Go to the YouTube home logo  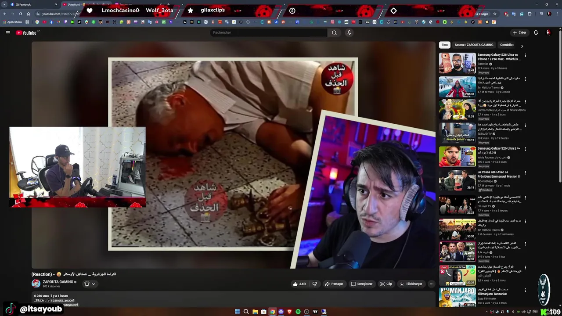(27, 32)
